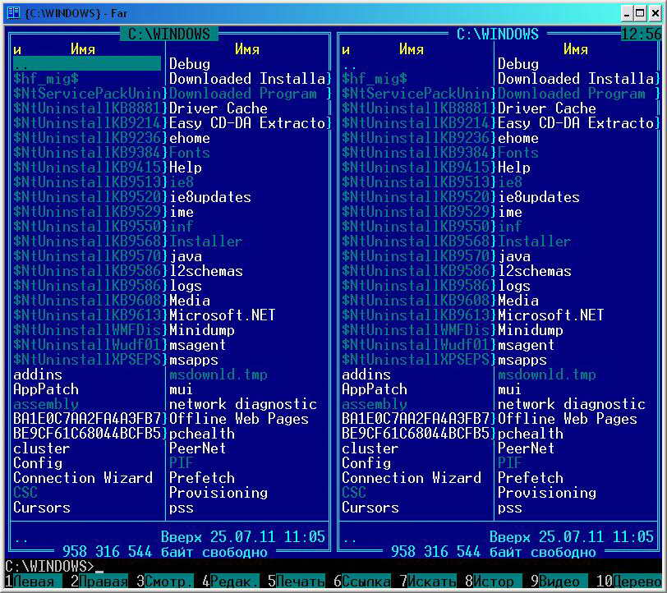Select Microsoft.NET in the right panel
The height and width of the screenshot is (593, 667).
tap(550, 315)
